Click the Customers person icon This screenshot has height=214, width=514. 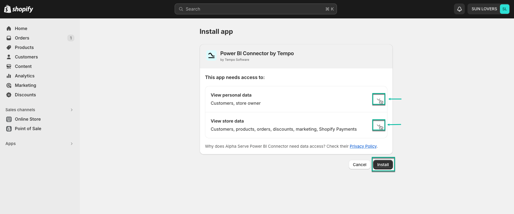[x=9, y=57]
